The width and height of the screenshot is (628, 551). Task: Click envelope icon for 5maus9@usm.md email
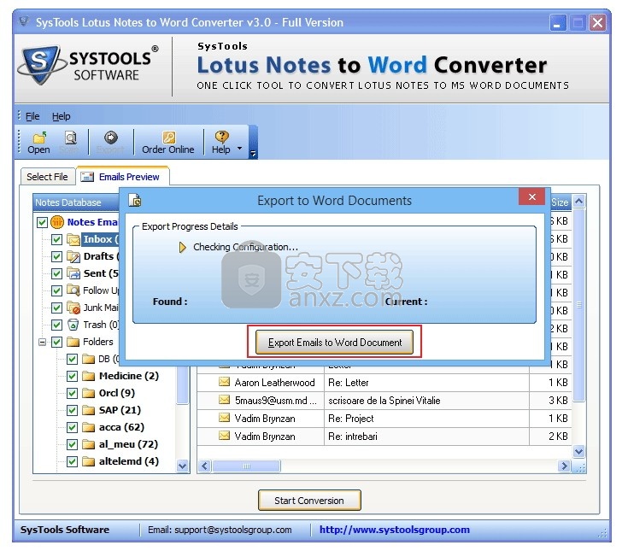coord(224,400)
